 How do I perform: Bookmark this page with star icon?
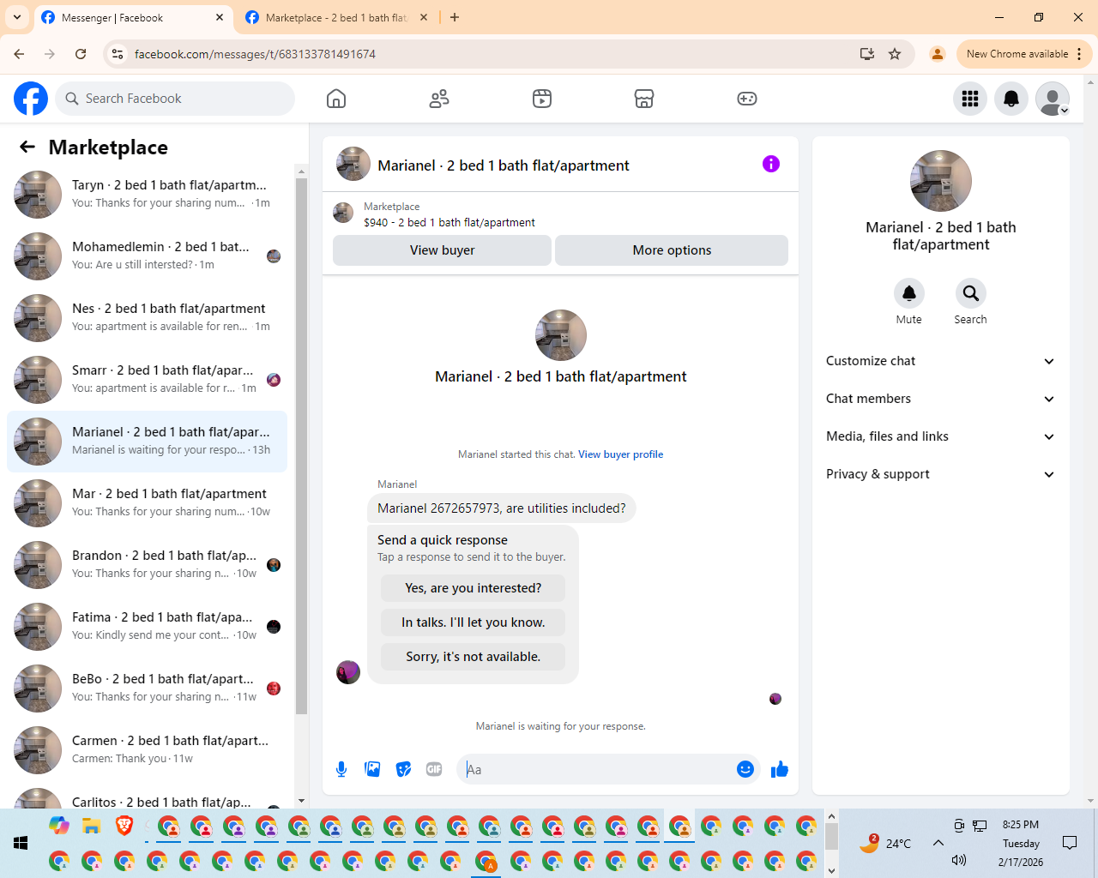click(x=895, y=54)
